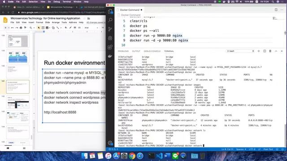Change the Spaces: 4 indentation setting

click(x=241, y=149)
